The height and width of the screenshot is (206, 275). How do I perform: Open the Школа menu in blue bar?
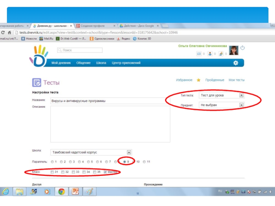click(101, 63)
